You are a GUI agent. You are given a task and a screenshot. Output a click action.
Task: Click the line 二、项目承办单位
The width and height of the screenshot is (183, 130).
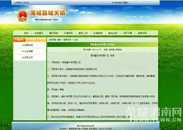tap(72, 69)
